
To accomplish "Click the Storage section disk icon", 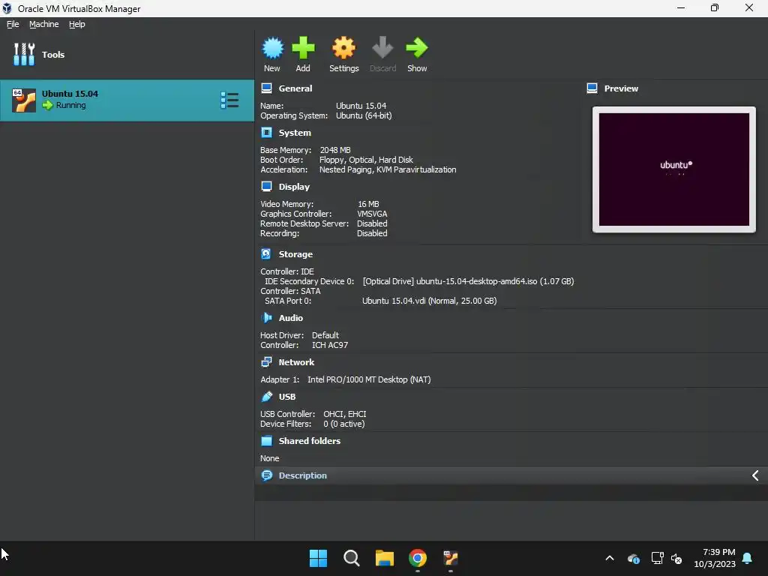I will 266,253.
